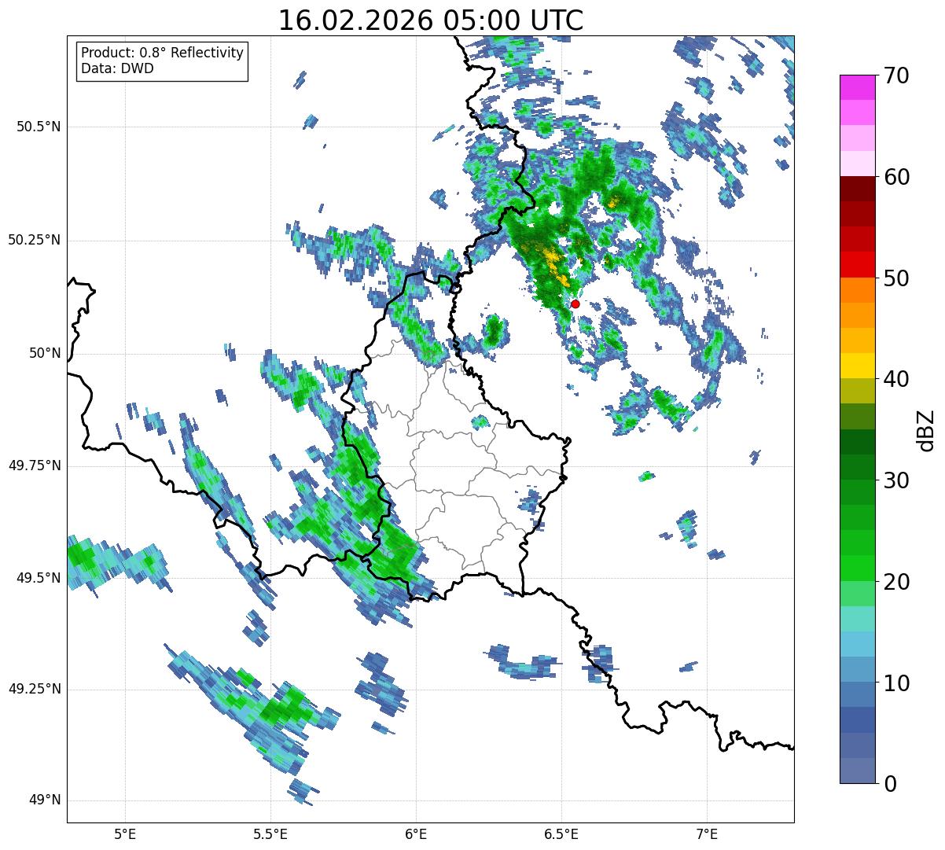Click the title '16.02.2026 05:00 UTC'
The image size is (945, 850).
(x=431, y=20)
